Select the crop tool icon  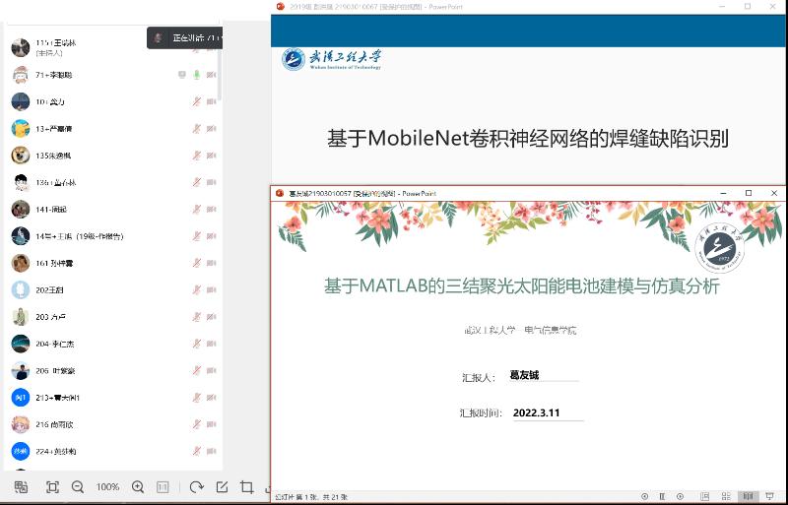(x=246, y=487)
